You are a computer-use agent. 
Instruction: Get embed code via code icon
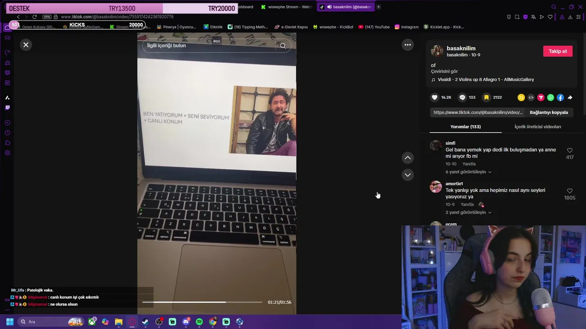pos(531,97)
